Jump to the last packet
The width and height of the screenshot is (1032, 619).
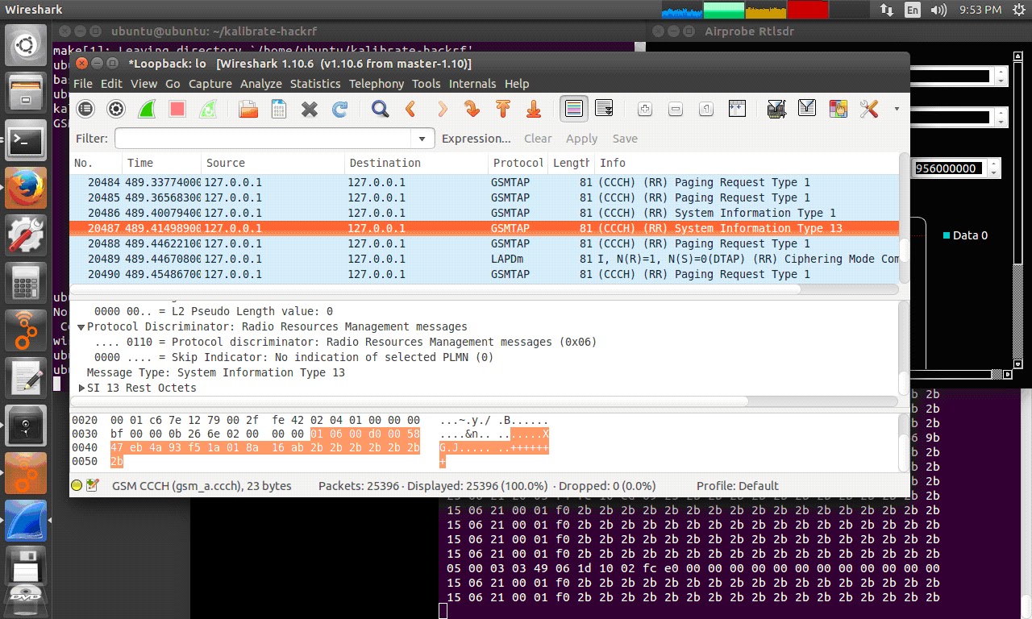coord(534,109)
